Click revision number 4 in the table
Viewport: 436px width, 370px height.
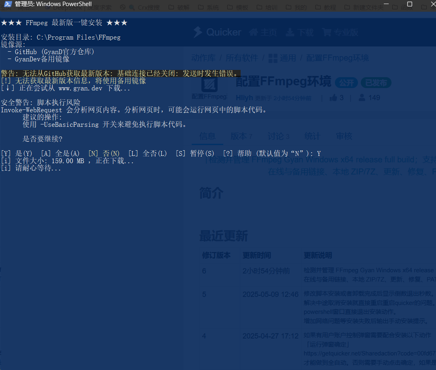point(204,336)
